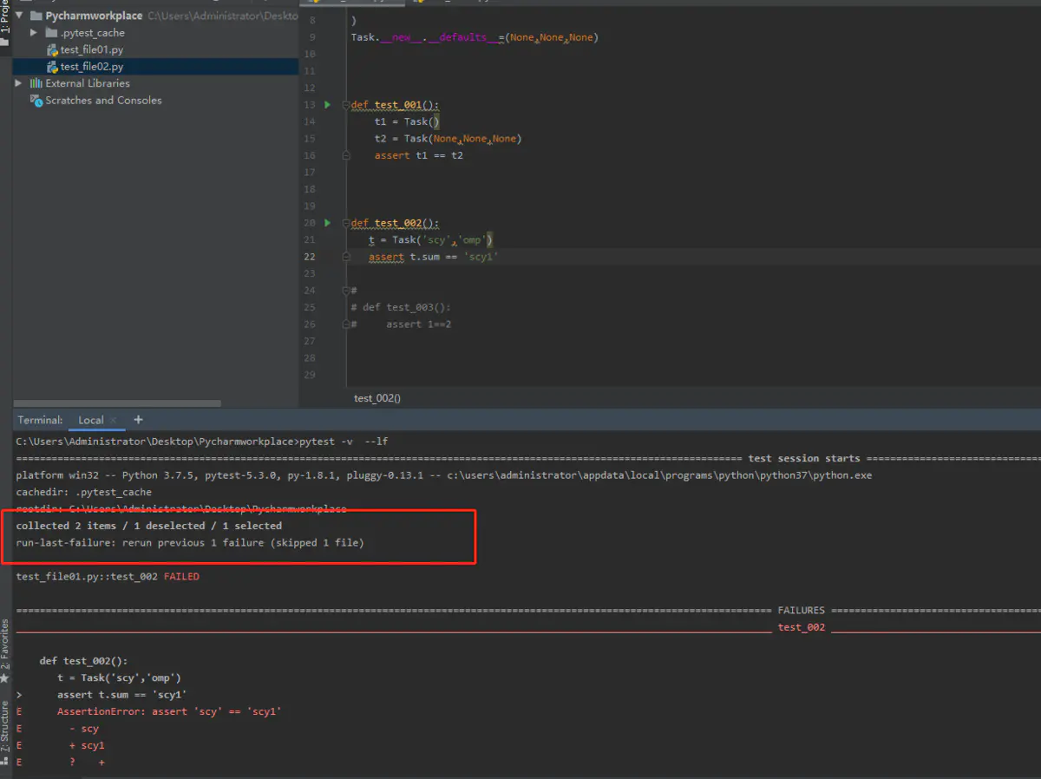Click fold end marker on line 22
Screen dimensions: 1041x779
[345, 257]
